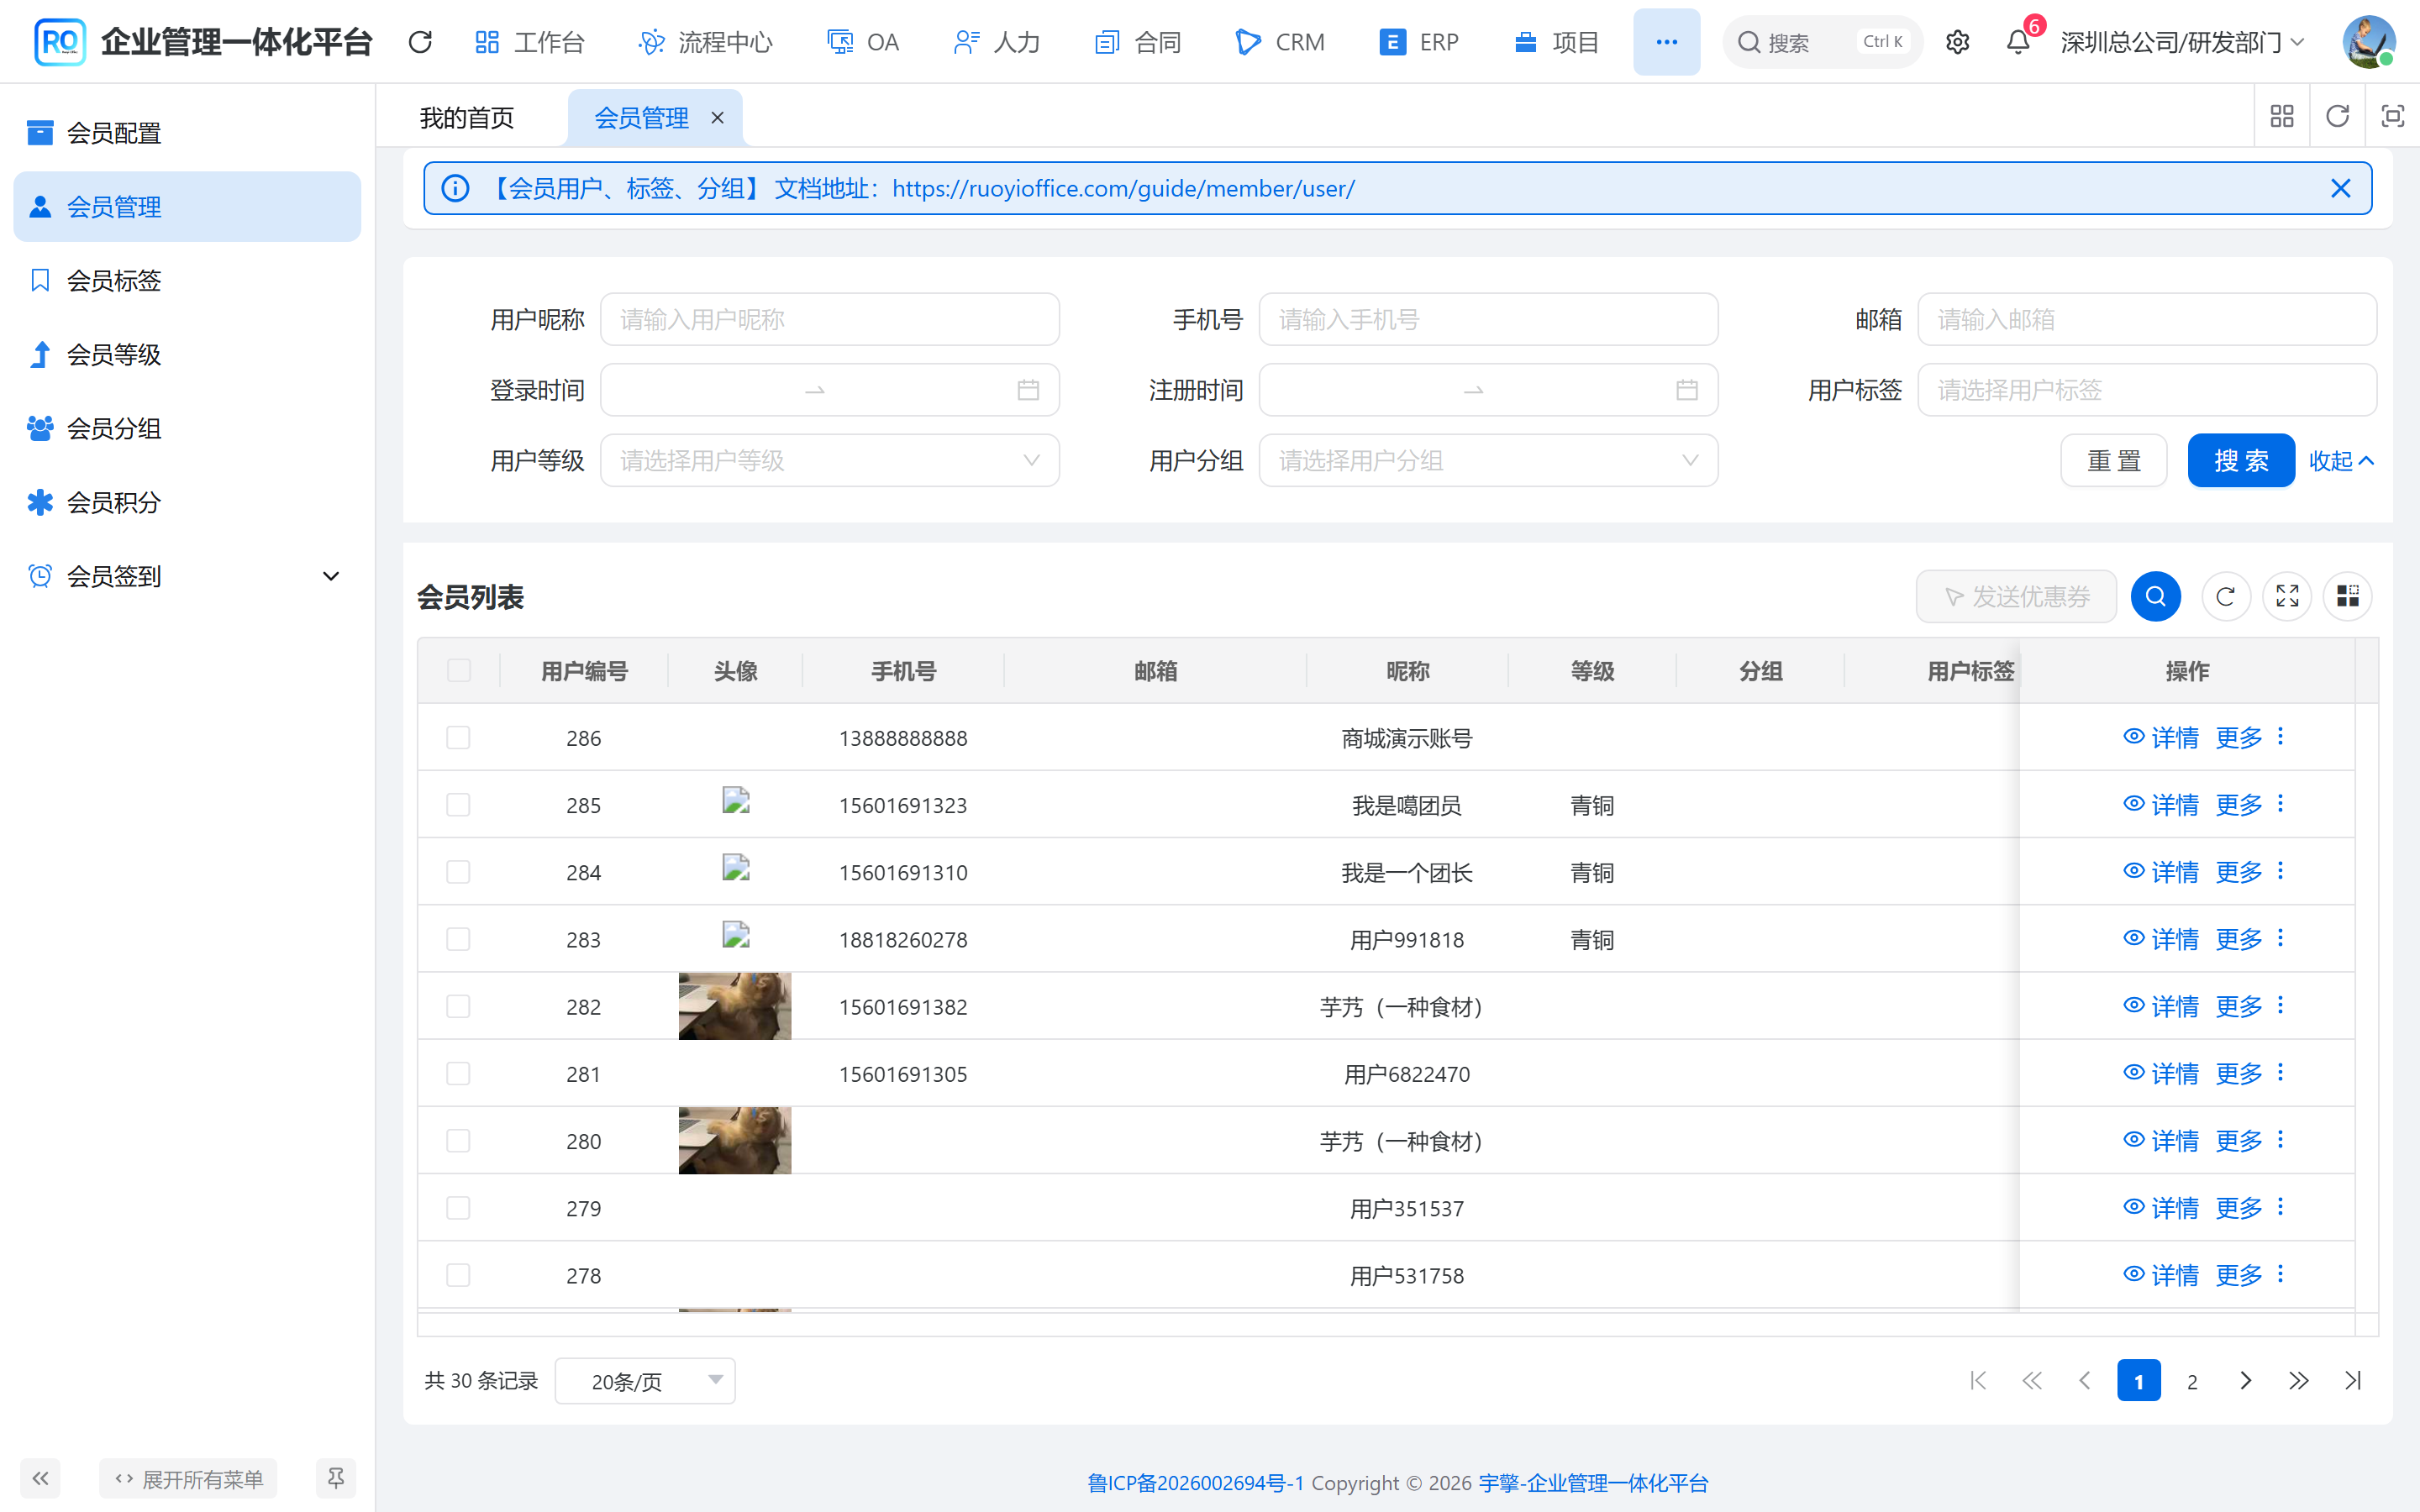
Task: Click the avatar thumbnail of user 282
Action: pyautogui.click(x=735, y=1006)
